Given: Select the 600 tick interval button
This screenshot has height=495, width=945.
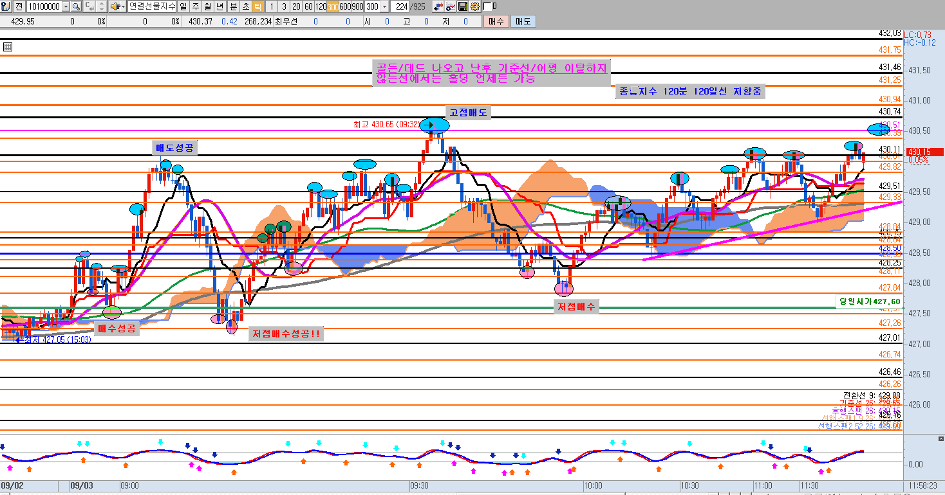Looking at the screenshot, I should coord(346,6).
